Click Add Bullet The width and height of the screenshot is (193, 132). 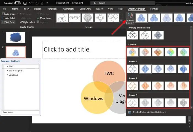pyautogui.click(x=9, y=18)
